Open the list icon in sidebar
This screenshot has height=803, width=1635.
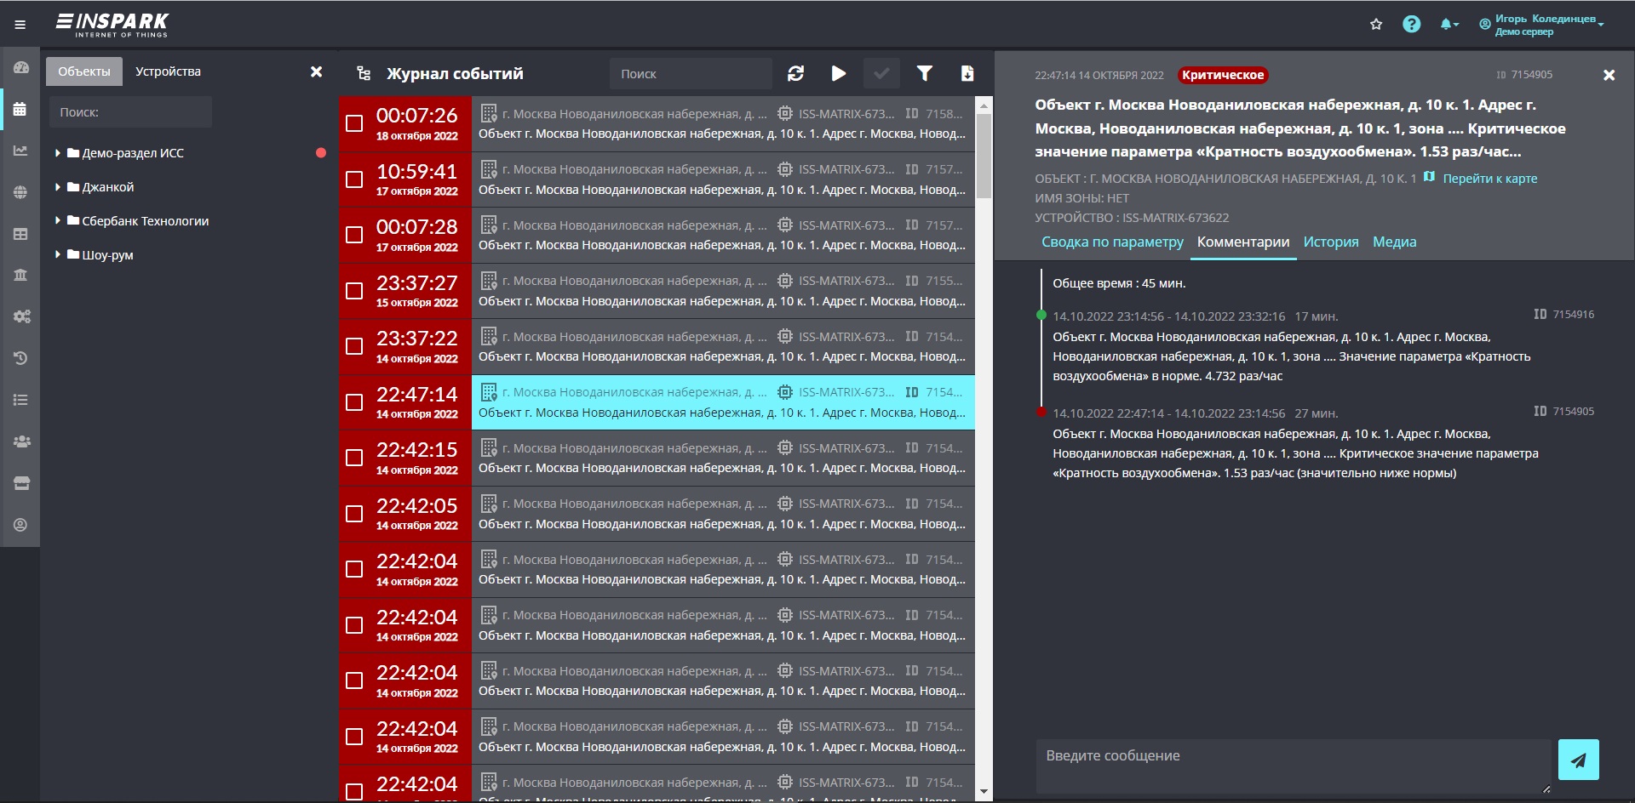20,400
